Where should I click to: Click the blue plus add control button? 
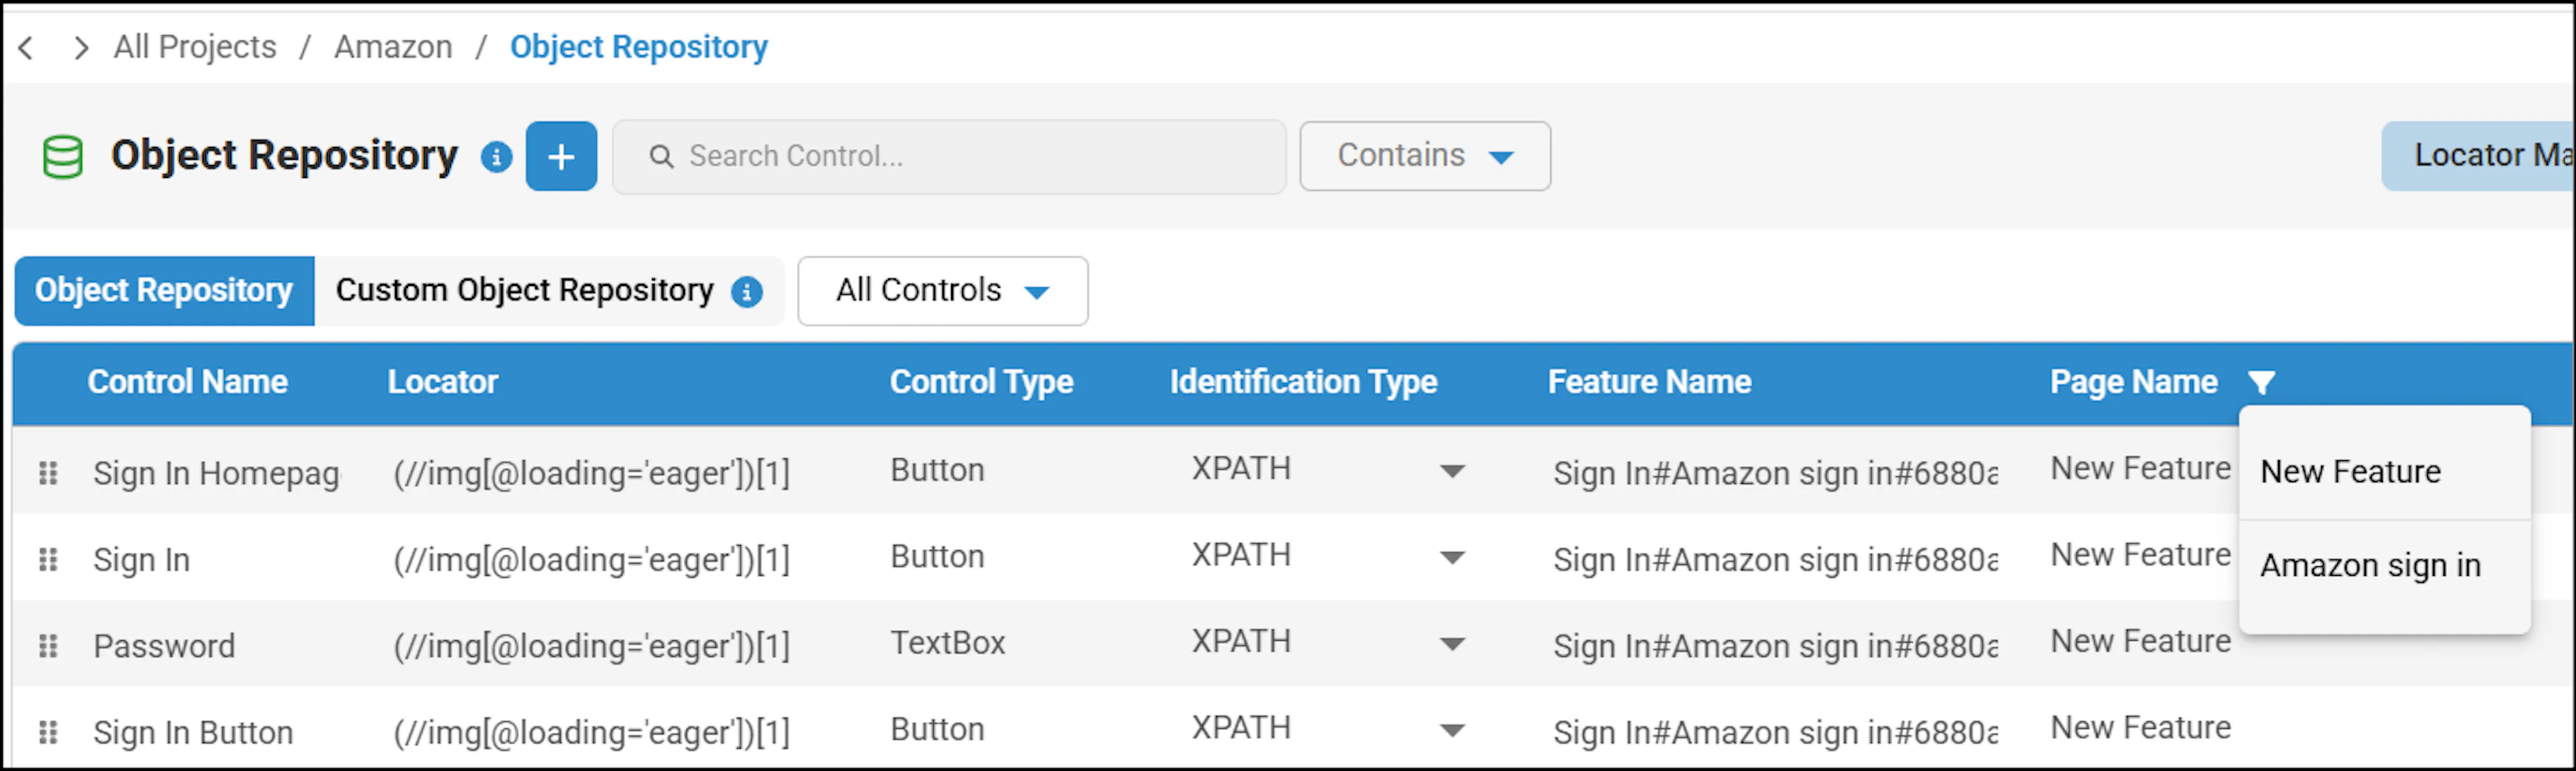coord(561,156)
